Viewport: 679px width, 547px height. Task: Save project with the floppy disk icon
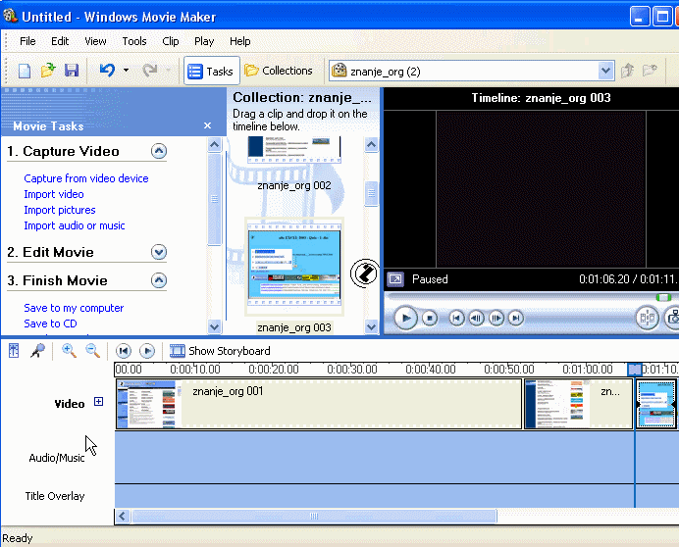(72, 71)
